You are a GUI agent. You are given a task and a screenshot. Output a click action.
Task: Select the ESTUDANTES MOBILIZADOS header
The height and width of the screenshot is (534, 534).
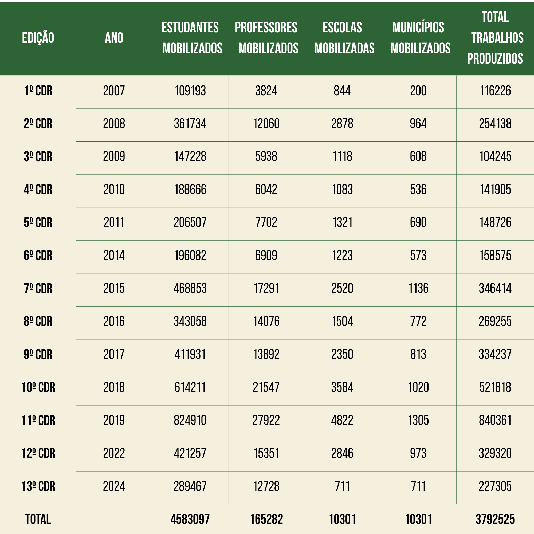pyautogui.click(x=191, y=38)
